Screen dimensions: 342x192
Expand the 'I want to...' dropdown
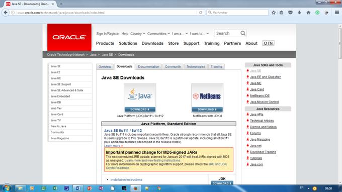point(199,34)
